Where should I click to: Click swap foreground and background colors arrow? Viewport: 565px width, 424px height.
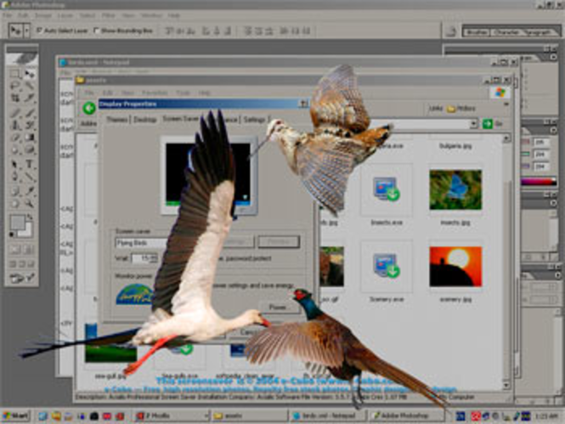[x=31, y=218]
